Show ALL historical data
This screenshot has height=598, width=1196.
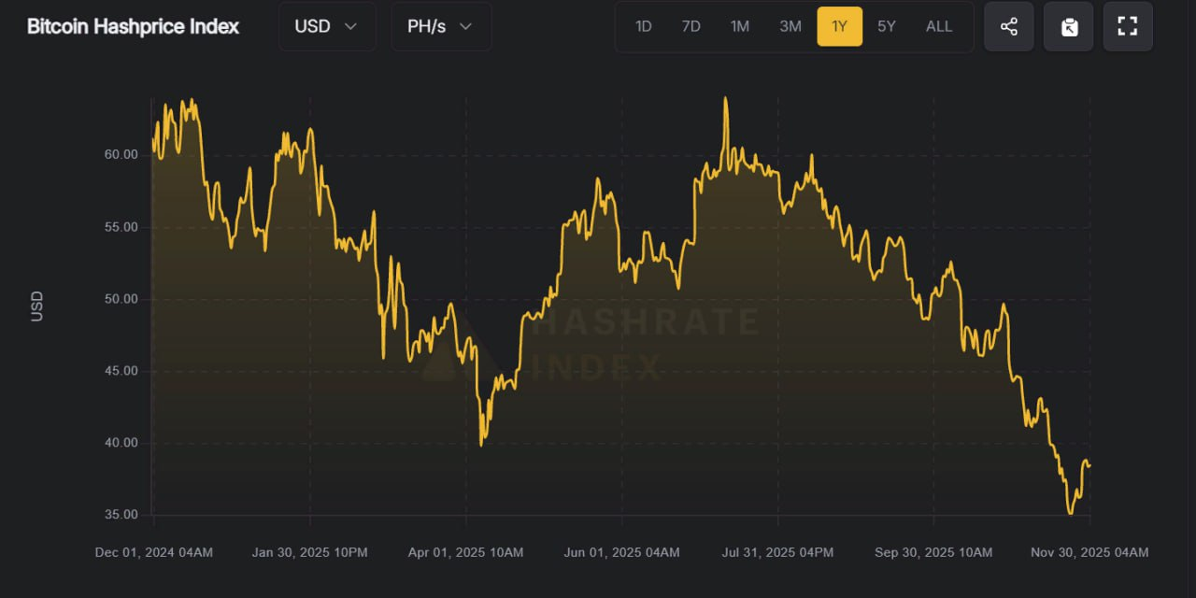click(x=939, y=26)
